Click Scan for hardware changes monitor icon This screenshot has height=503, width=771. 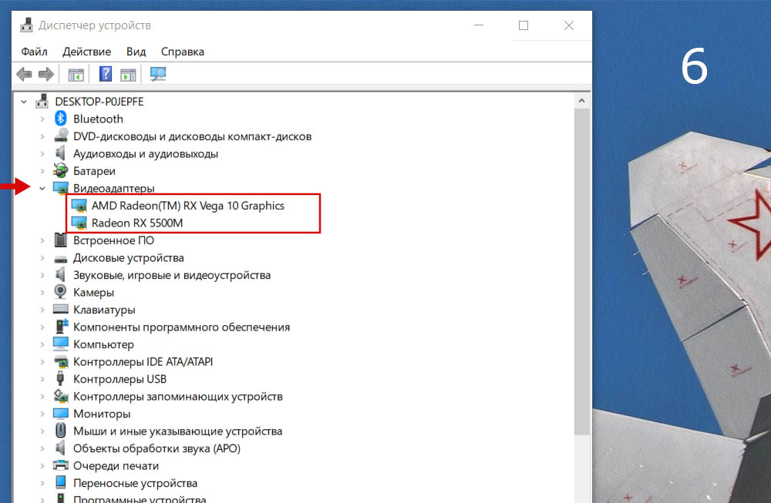pyautogui.click(x=158, y=74)
